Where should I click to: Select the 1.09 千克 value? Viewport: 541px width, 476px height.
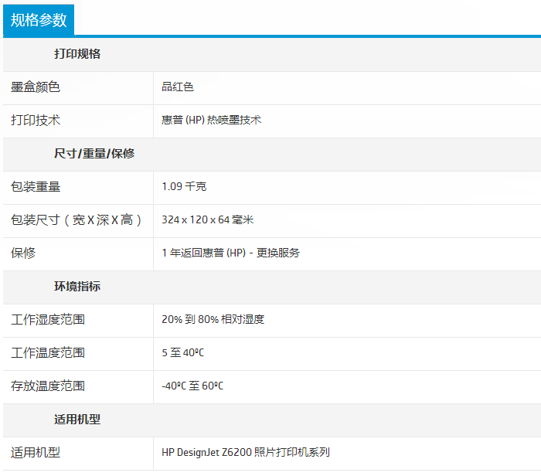coord(184,186)
